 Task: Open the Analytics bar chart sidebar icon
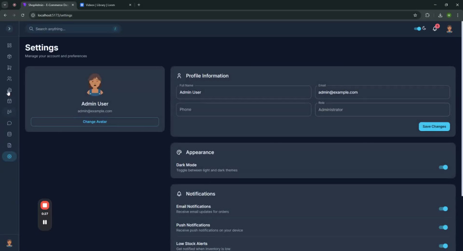pyautogui.click(x=9, y=90)
